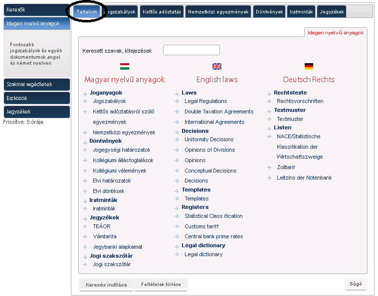Open Magyar nyelvű anyagok heading
This screenshot has height=296, width=378.
click(124, 80)
